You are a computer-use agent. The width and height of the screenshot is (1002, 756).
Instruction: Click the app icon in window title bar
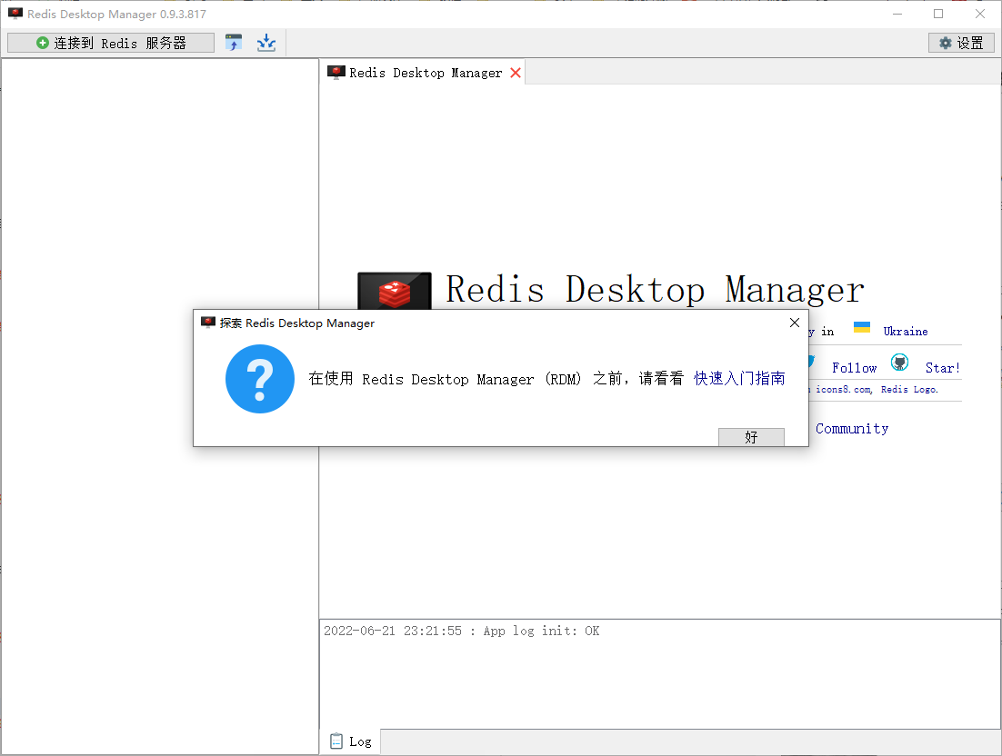coord(15,14)
